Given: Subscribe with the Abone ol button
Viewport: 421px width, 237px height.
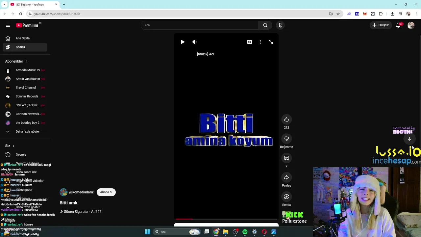Looking at the screenshot, I should pos(106,192).
